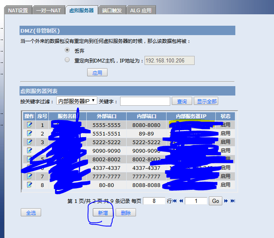
Task: Switch to the 一对一NAT tab
Action: point(48,10)
